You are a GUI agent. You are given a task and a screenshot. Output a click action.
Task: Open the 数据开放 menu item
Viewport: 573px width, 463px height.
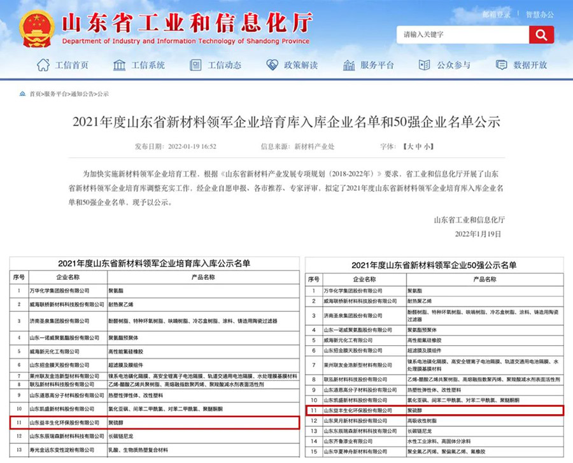[530, 65]
